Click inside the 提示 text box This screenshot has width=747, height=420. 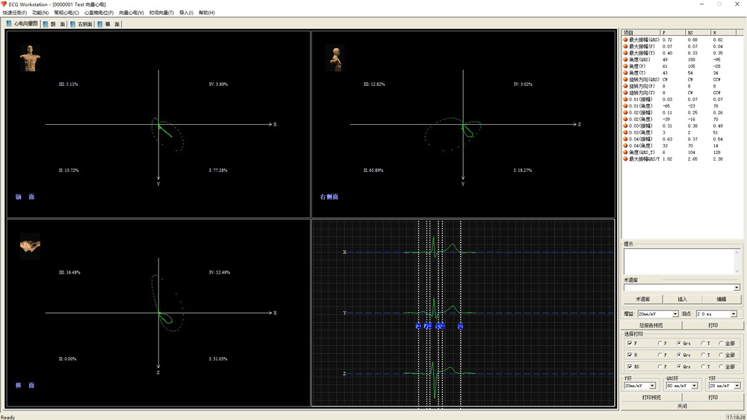pyautogui.click(x=680, y=261)
